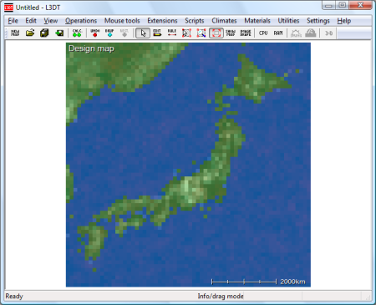Click the Undo toolbar icon

click(x=95, y=33)
